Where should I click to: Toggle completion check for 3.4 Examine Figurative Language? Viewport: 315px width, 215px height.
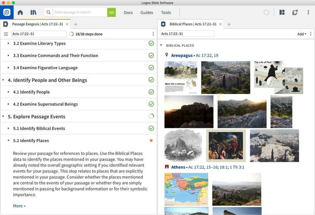(x=151, y=68)
